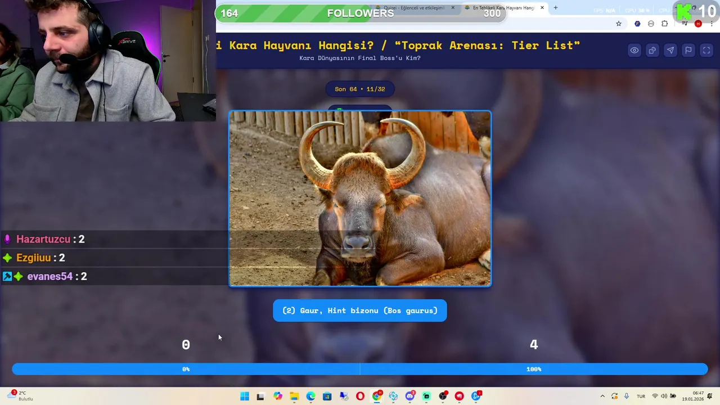The image size is (720, 405).
Task: Click the Son 64 • 11/32 round badge
Action: [x=360, y=89]
